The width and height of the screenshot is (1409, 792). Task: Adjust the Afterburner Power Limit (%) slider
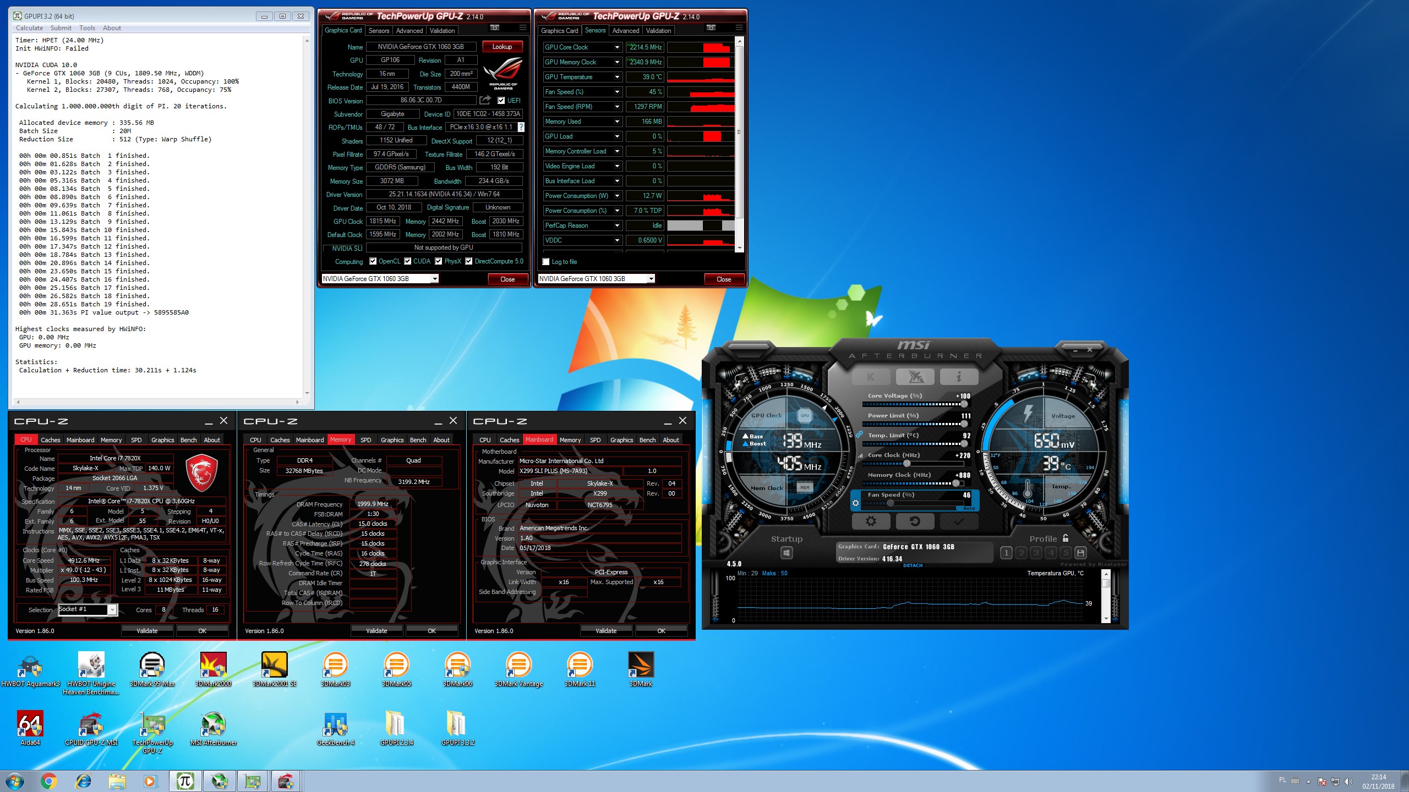pos(915,424)
